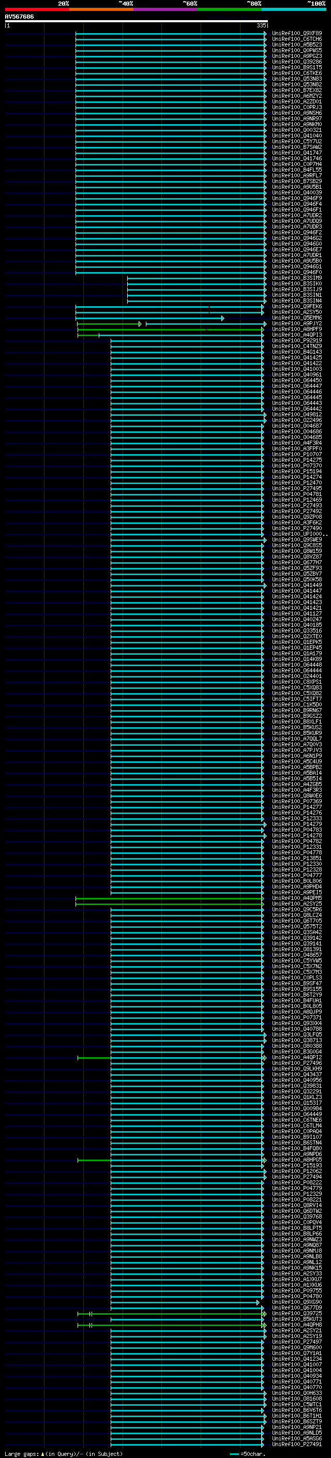Click the red 20% identity legend bar
Viewport: 331px width, 1458px height.
tap(37, 9)
